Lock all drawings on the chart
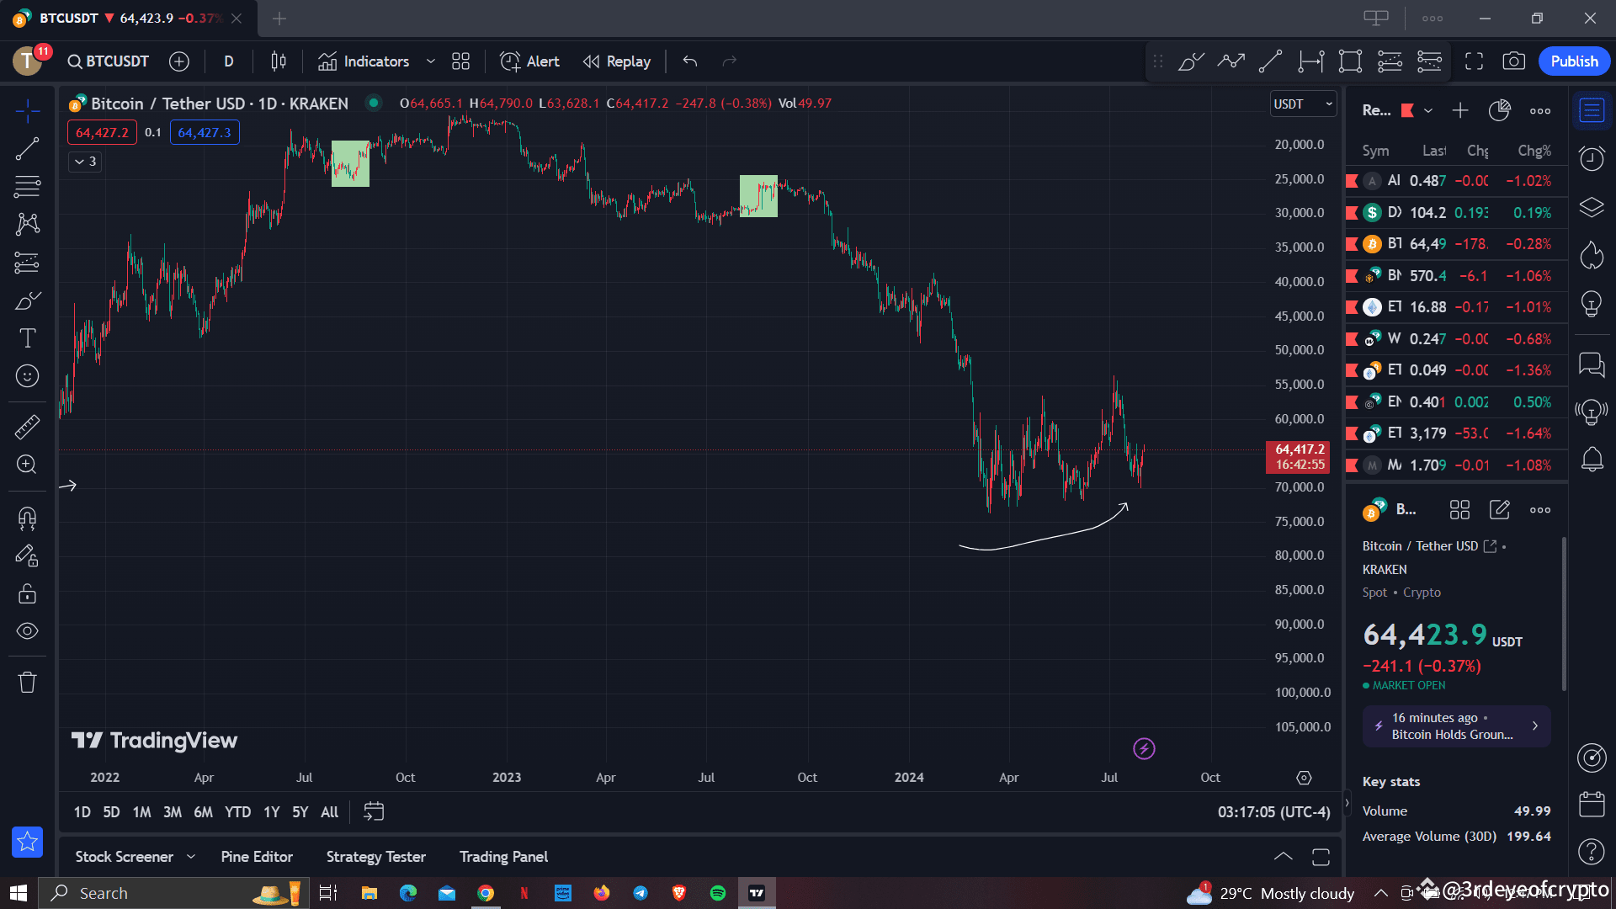The width and height of the screenshot is (1616, 909). (28, 593)
